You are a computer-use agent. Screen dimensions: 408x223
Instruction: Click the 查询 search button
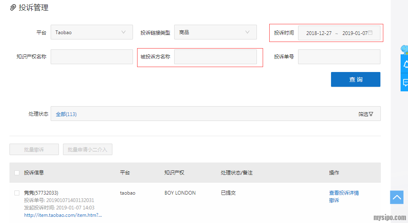tap(355, 79)
